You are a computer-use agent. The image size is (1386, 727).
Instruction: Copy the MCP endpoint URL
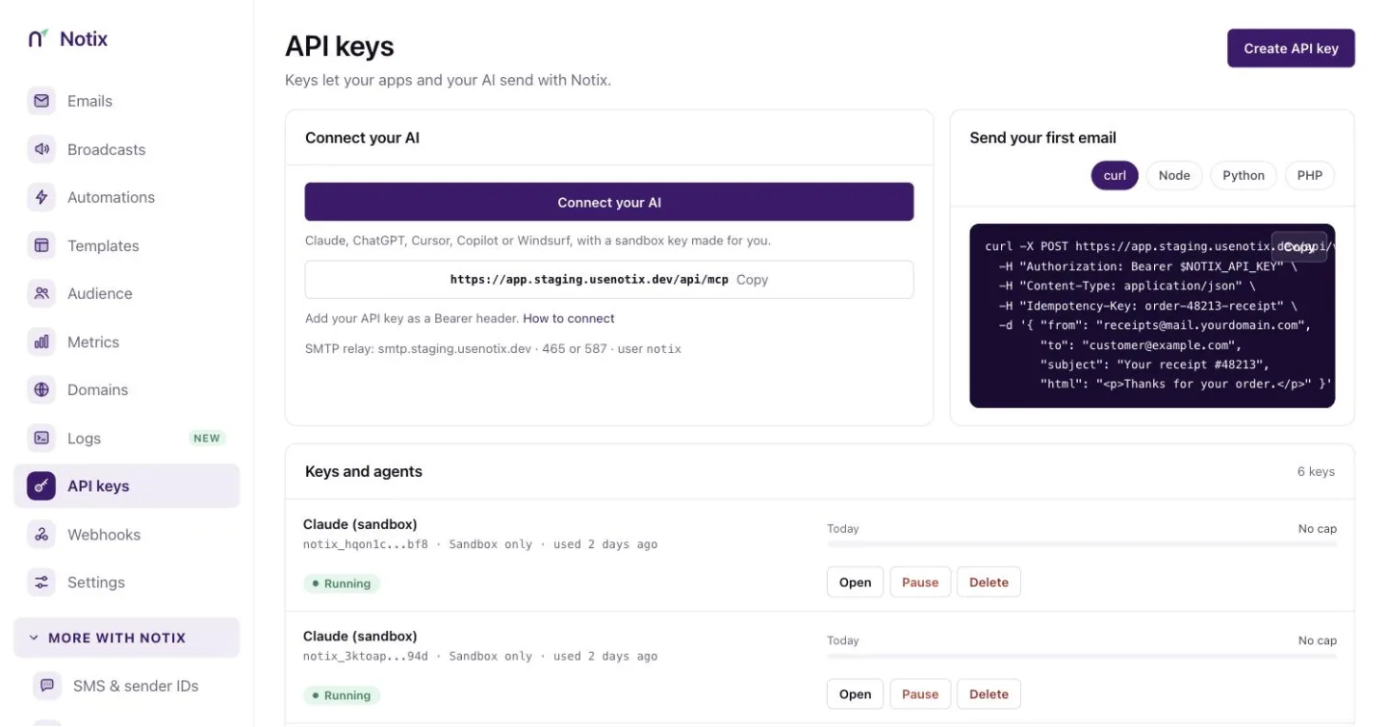(x=753, y=280)
